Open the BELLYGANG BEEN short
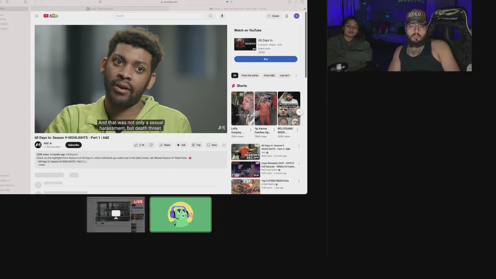The image size is (496, 279). tap(289, 108)
